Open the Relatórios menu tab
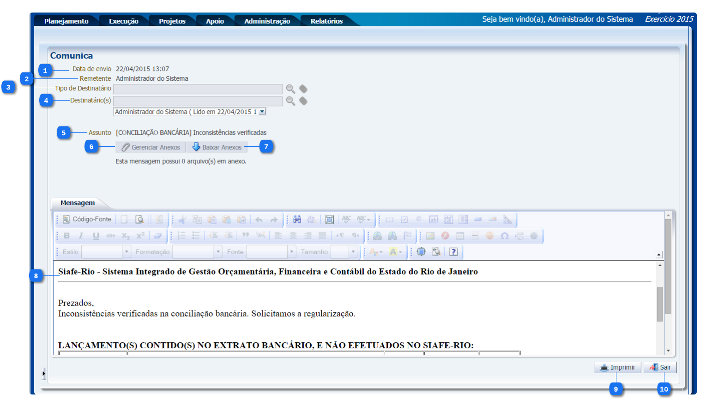Image resolution: width=706 pixels, height=406 pixels. [326, 21]
